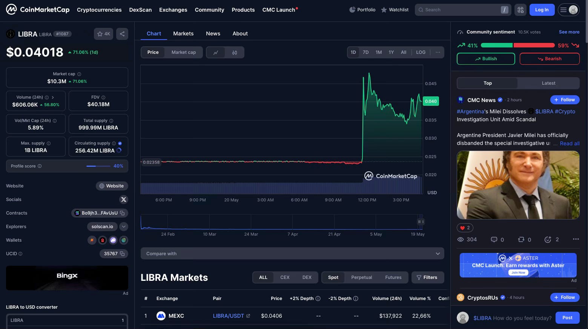The height and width of the screenshot is (329, 588).
Task: Click the Log In button
Action: pos(542,10)
